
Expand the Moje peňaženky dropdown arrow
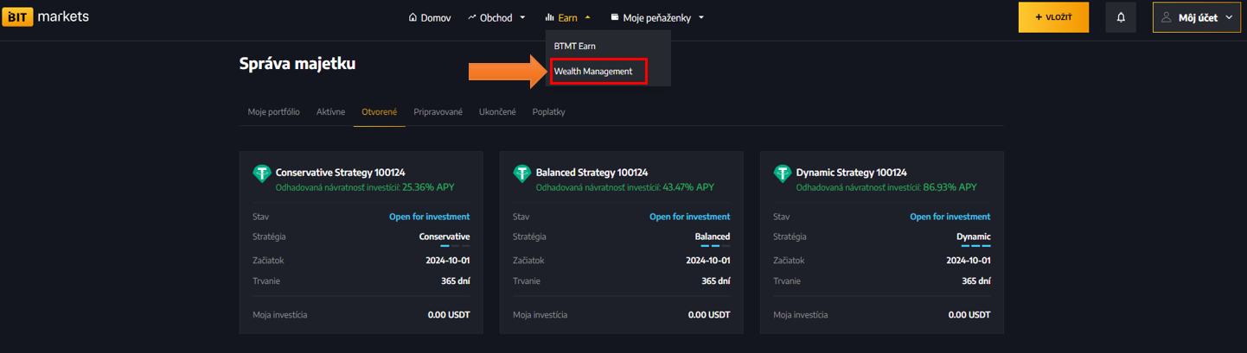[x=701, y=17]
